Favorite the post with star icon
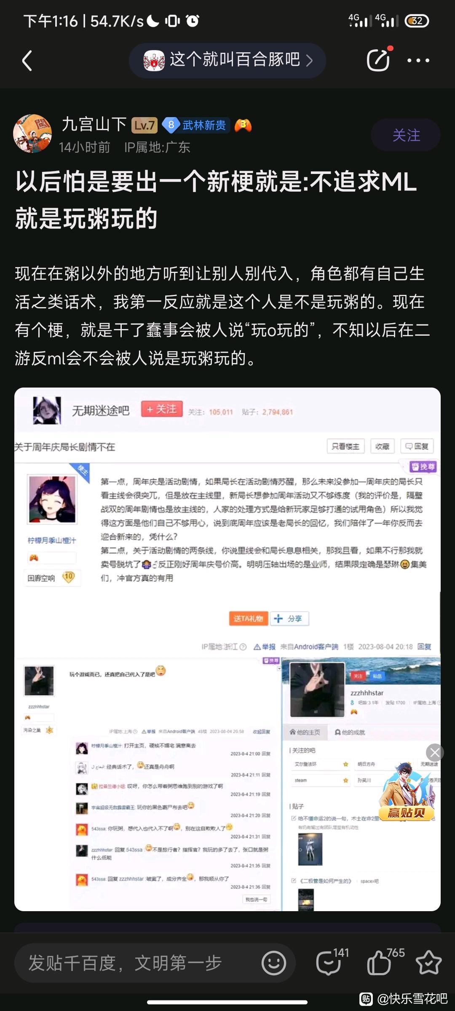Screen dimensions: 455x1011 click(428, 963)
